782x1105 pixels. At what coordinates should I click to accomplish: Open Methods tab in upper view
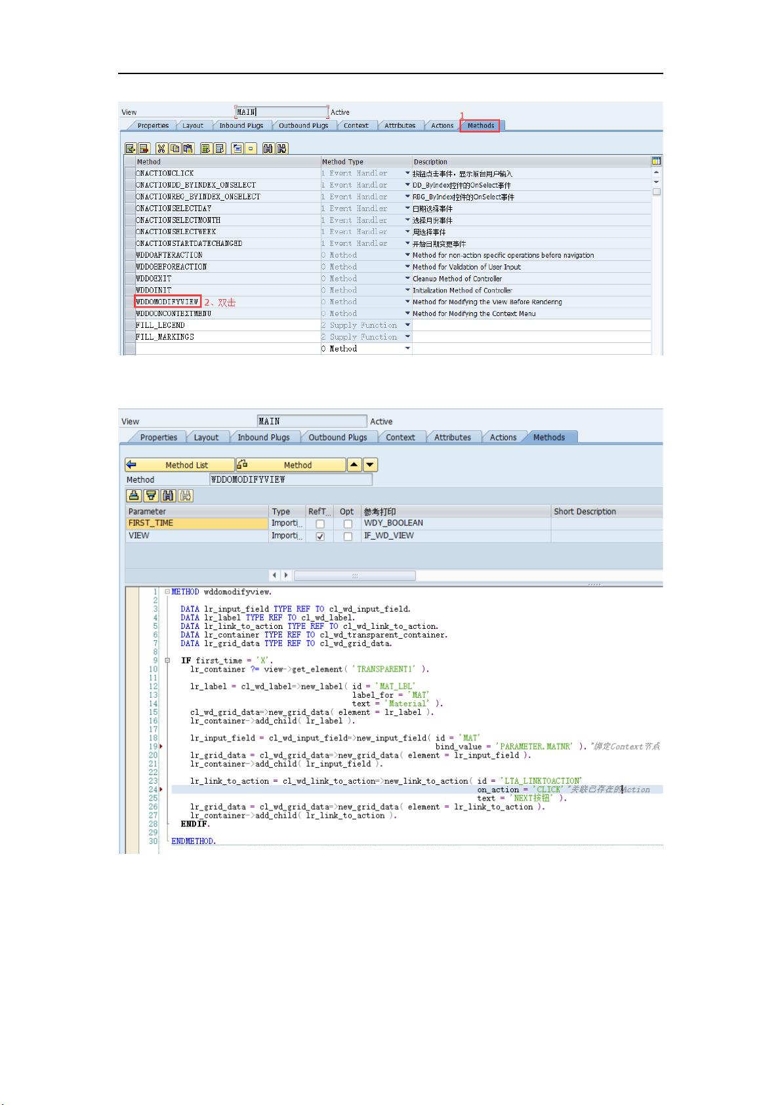click(481, 125)
